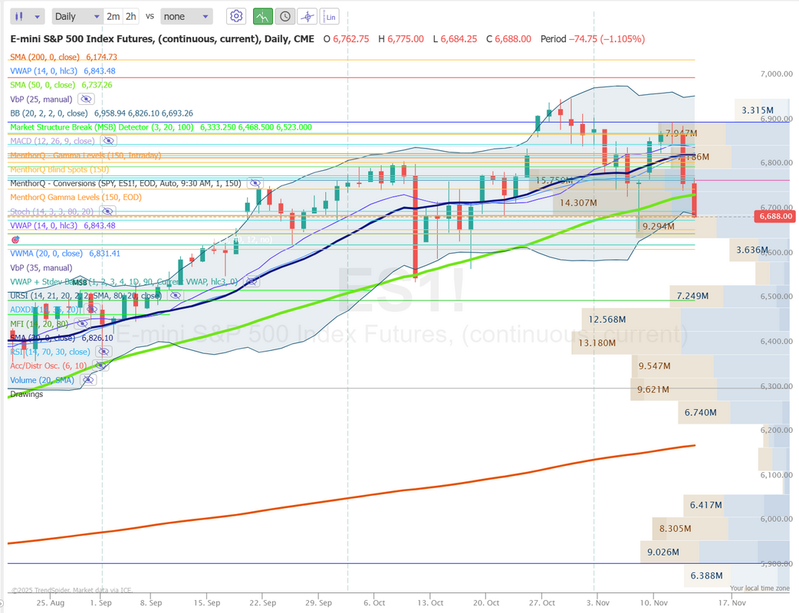Unhide the Stoch indicator via eye icon
This screenshot has height=613, width=799.
[107, 211]
